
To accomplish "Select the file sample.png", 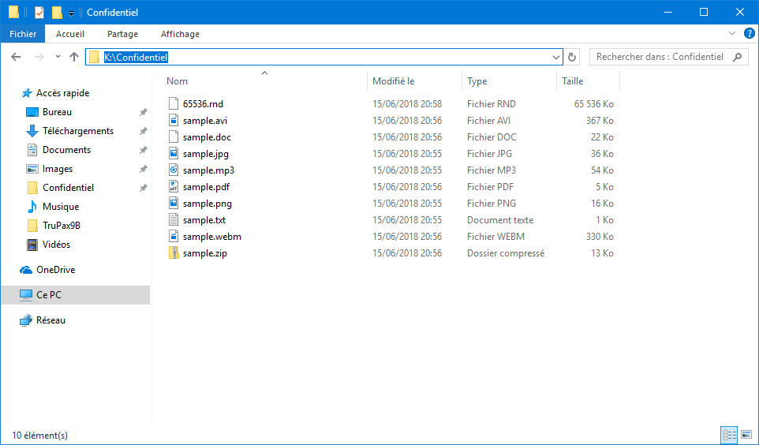I will coord(208,204).
